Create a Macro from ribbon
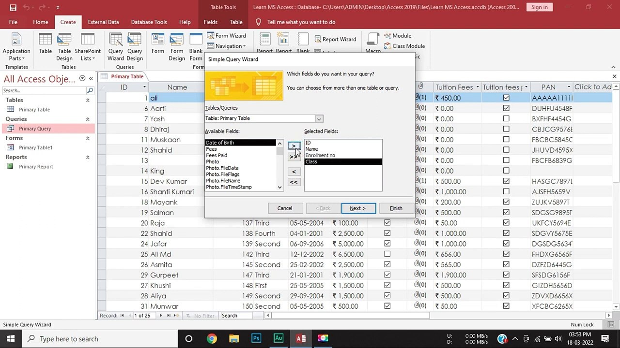The height and width of the screenshot is (348, 620). (x=373, y=43)
